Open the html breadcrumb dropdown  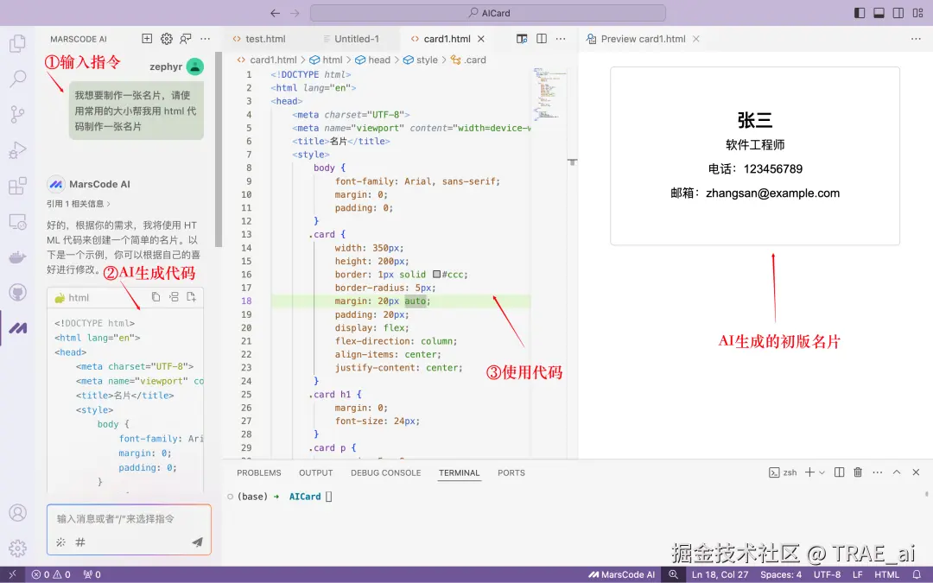(326, 60)
